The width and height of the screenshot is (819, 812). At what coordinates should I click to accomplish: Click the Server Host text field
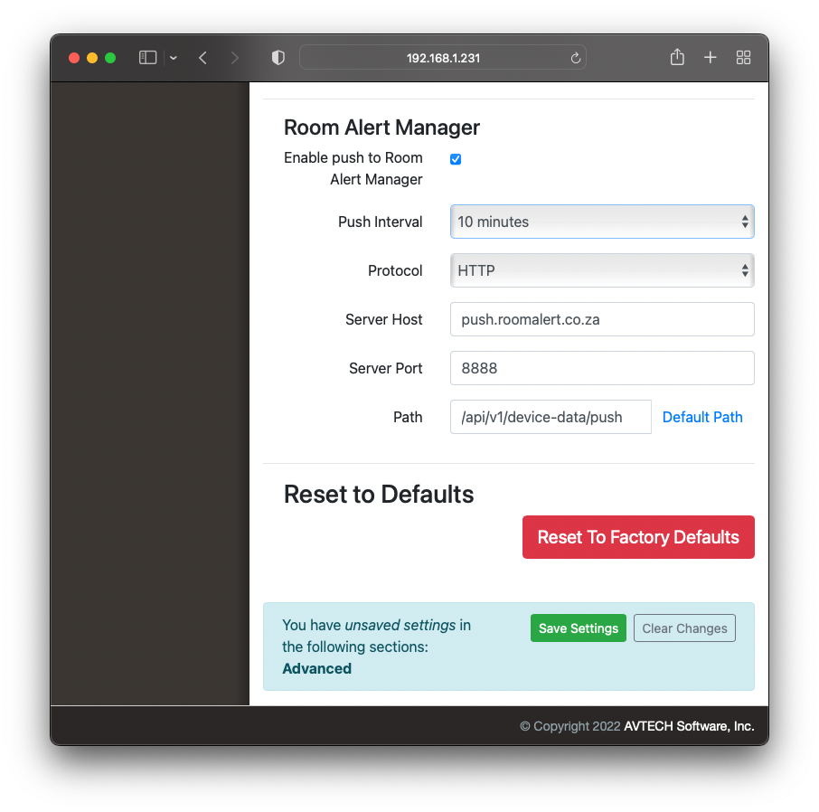coord(602,319)
